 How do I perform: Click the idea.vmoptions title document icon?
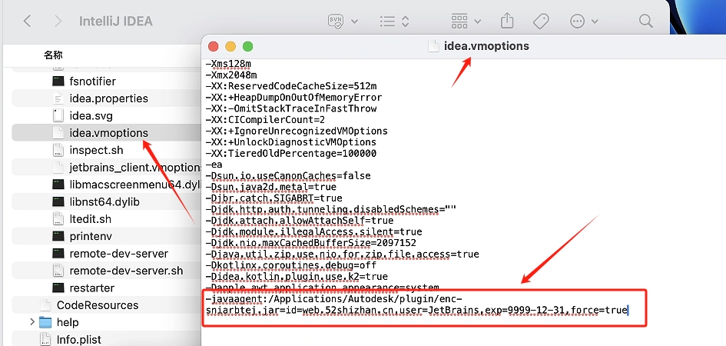(433, 46)
